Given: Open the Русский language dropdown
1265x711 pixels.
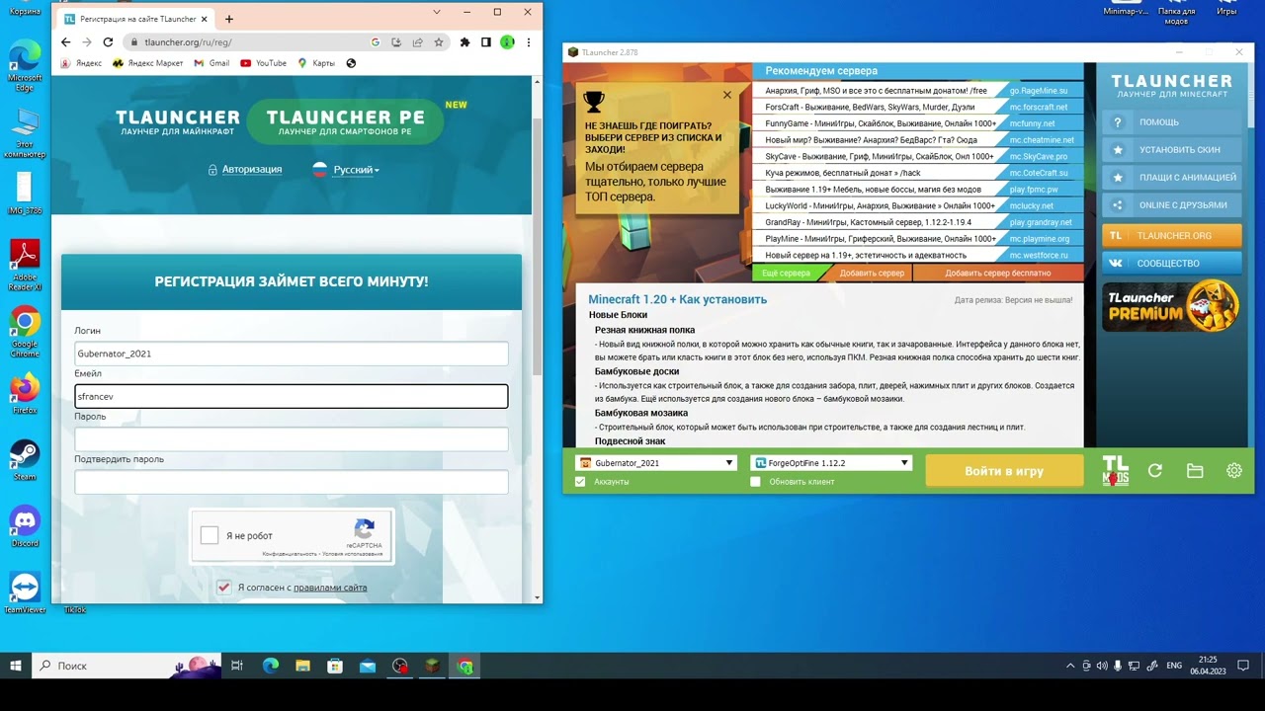Looking at the screenshot, I should [x=346, y=170].
